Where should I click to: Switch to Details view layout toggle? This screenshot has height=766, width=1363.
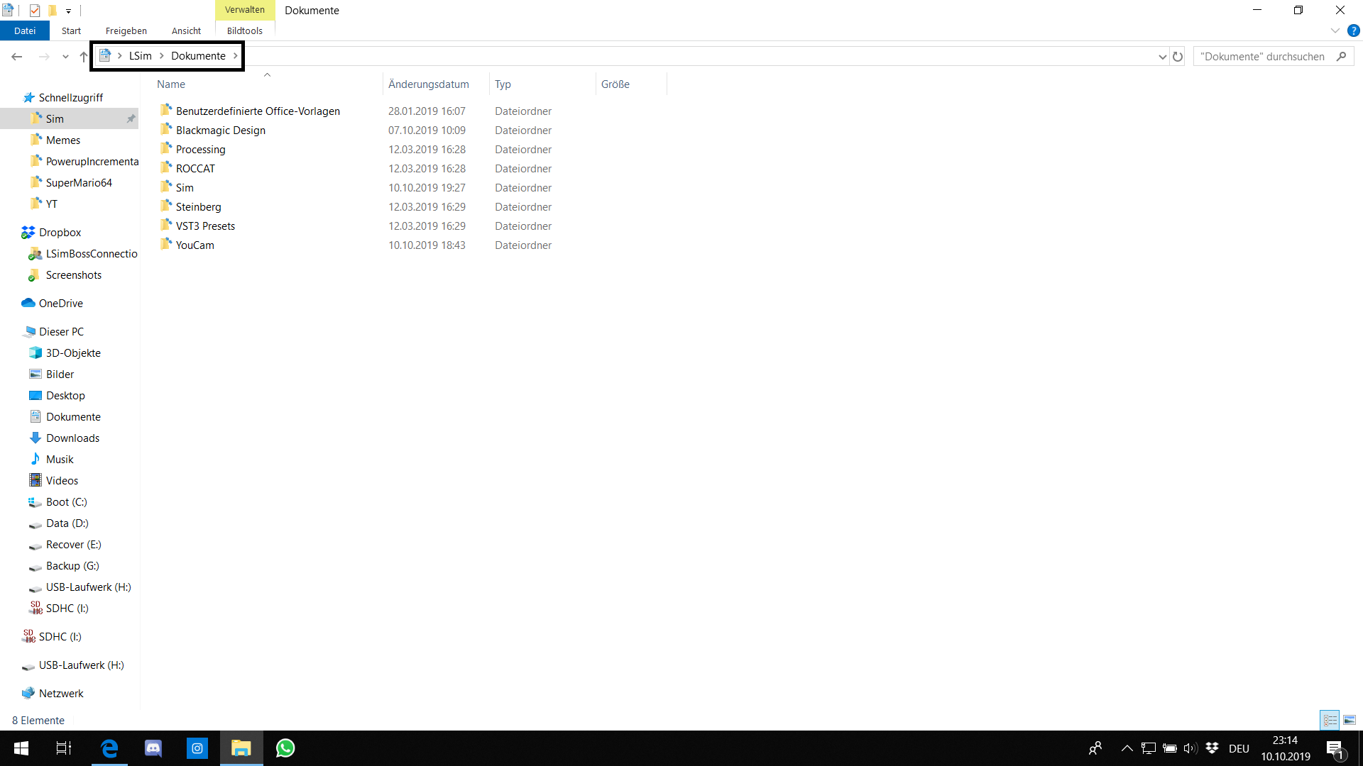[x=1330, y=720]
